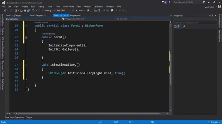Open the DevExpress menu

tap(99, 7)
